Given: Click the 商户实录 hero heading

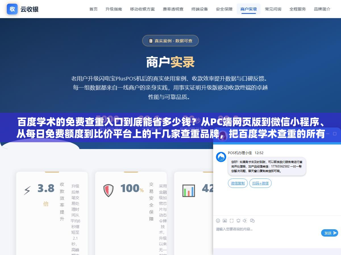Looking at the screenshot, I should 170,62.
